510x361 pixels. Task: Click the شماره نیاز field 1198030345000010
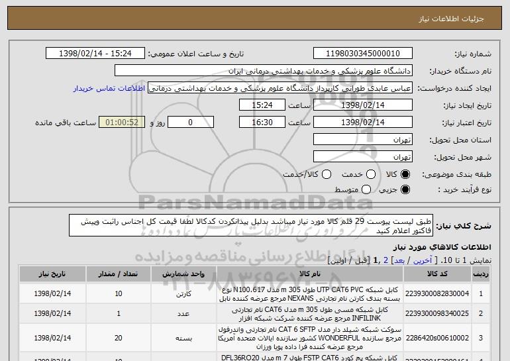(x=363, y=54)
